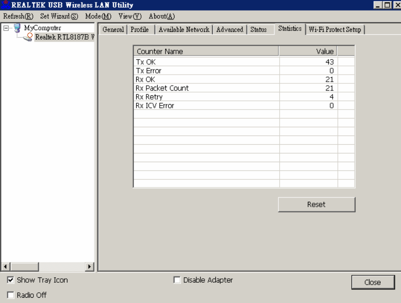
Task: Uncheck Show Tray Icon checkbox
Action: [11, 280]
